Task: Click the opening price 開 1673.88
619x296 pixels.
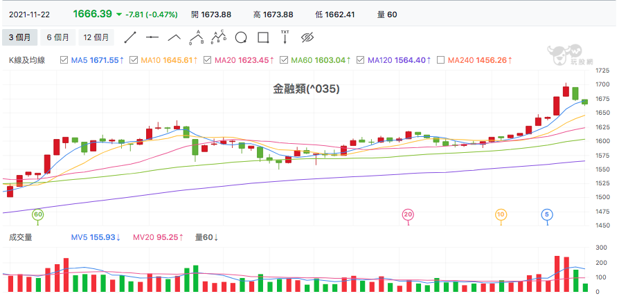Action: coord(211,15)
